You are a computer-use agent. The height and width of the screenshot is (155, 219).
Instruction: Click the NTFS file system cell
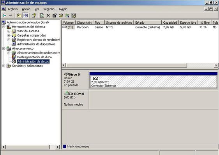109,27
